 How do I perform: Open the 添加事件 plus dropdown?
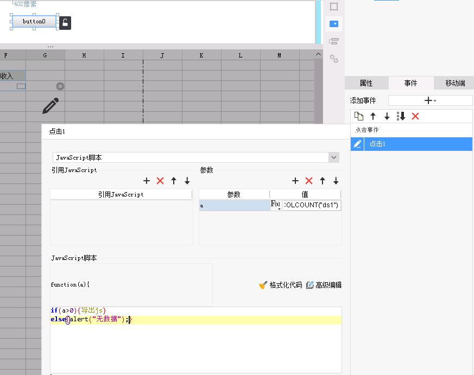click(430, 100)
